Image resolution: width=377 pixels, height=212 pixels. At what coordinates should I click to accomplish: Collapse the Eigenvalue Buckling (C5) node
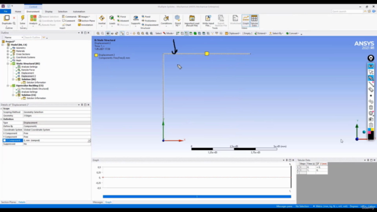(8, 85)
